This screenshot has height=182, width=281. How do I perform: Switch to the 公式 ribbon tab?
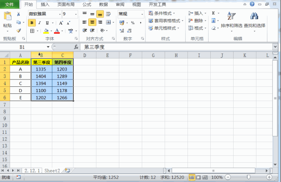87,4
